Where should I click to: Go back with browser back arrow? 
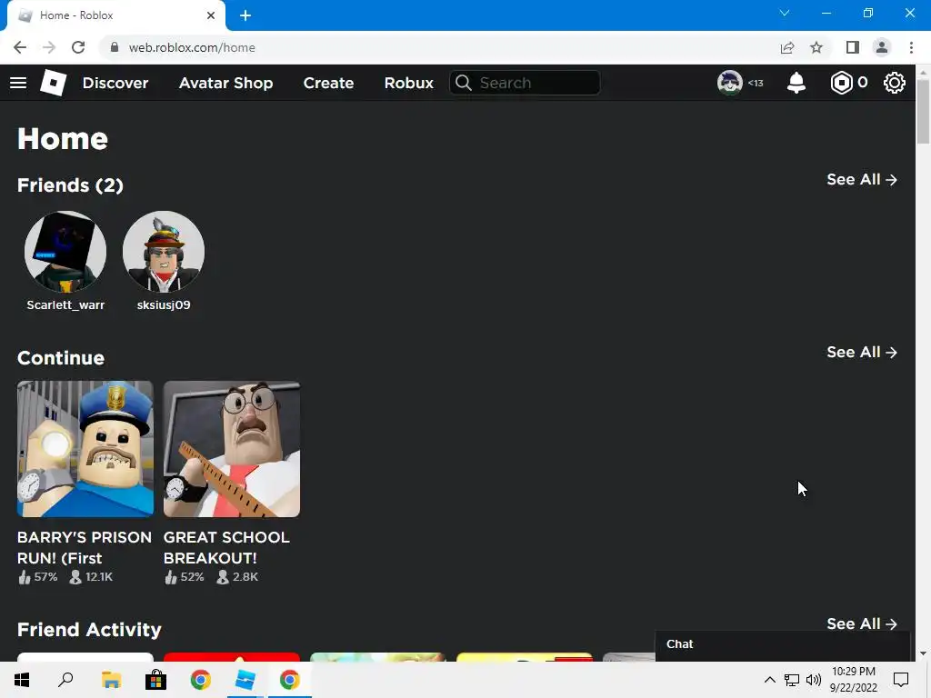(20, 47)
